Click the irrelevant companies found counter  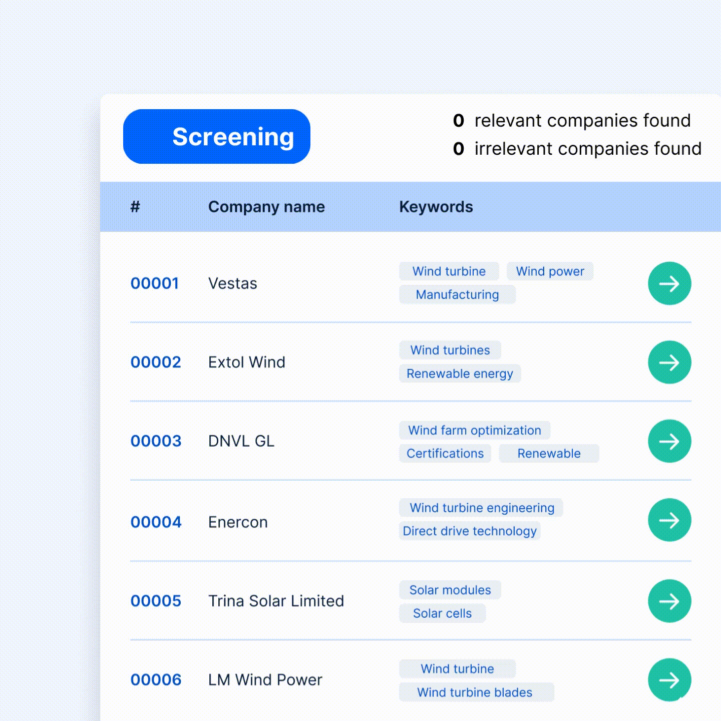pyautogui.click(x=577, y=149)
